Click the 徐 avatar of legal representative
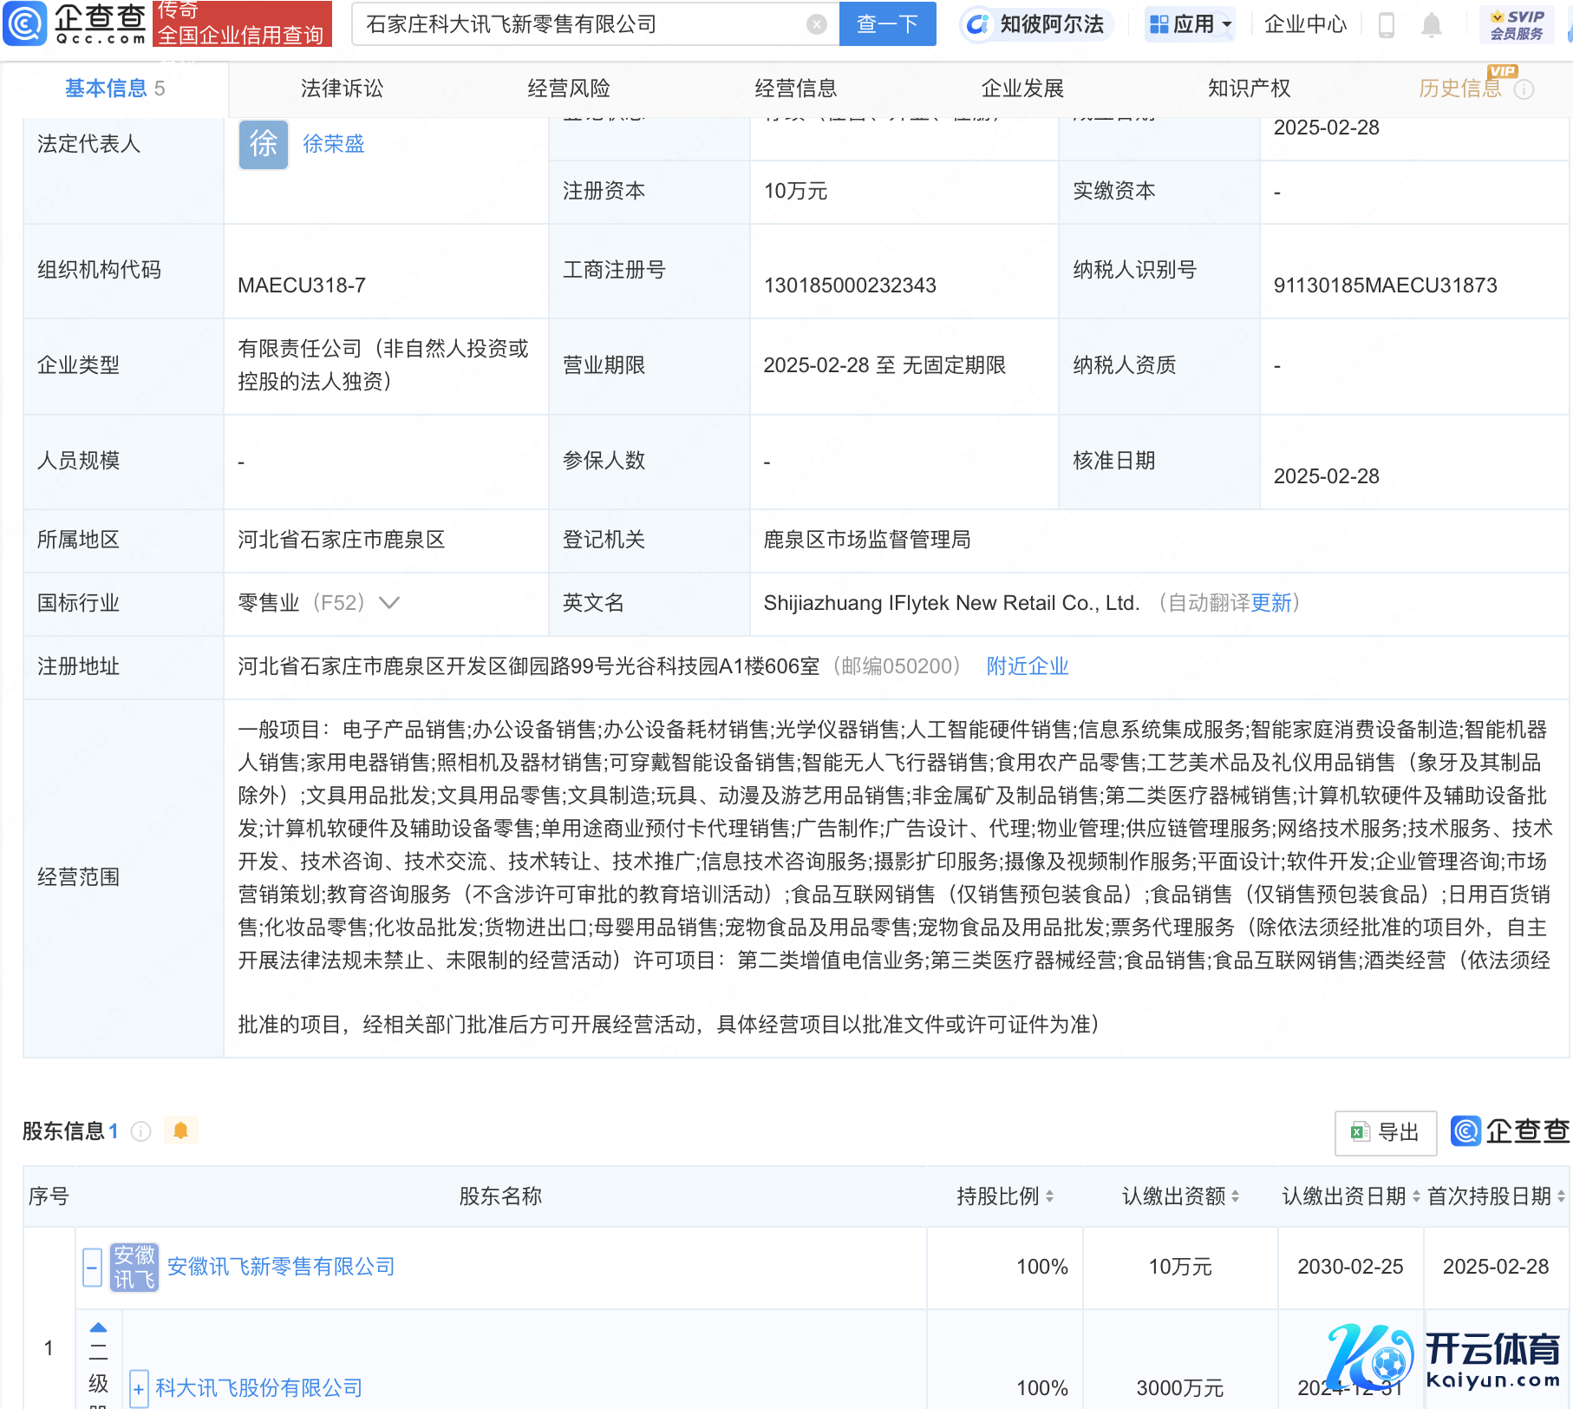The width and height of the screenshot is (1573, 1409). click(x=264, y=144)
